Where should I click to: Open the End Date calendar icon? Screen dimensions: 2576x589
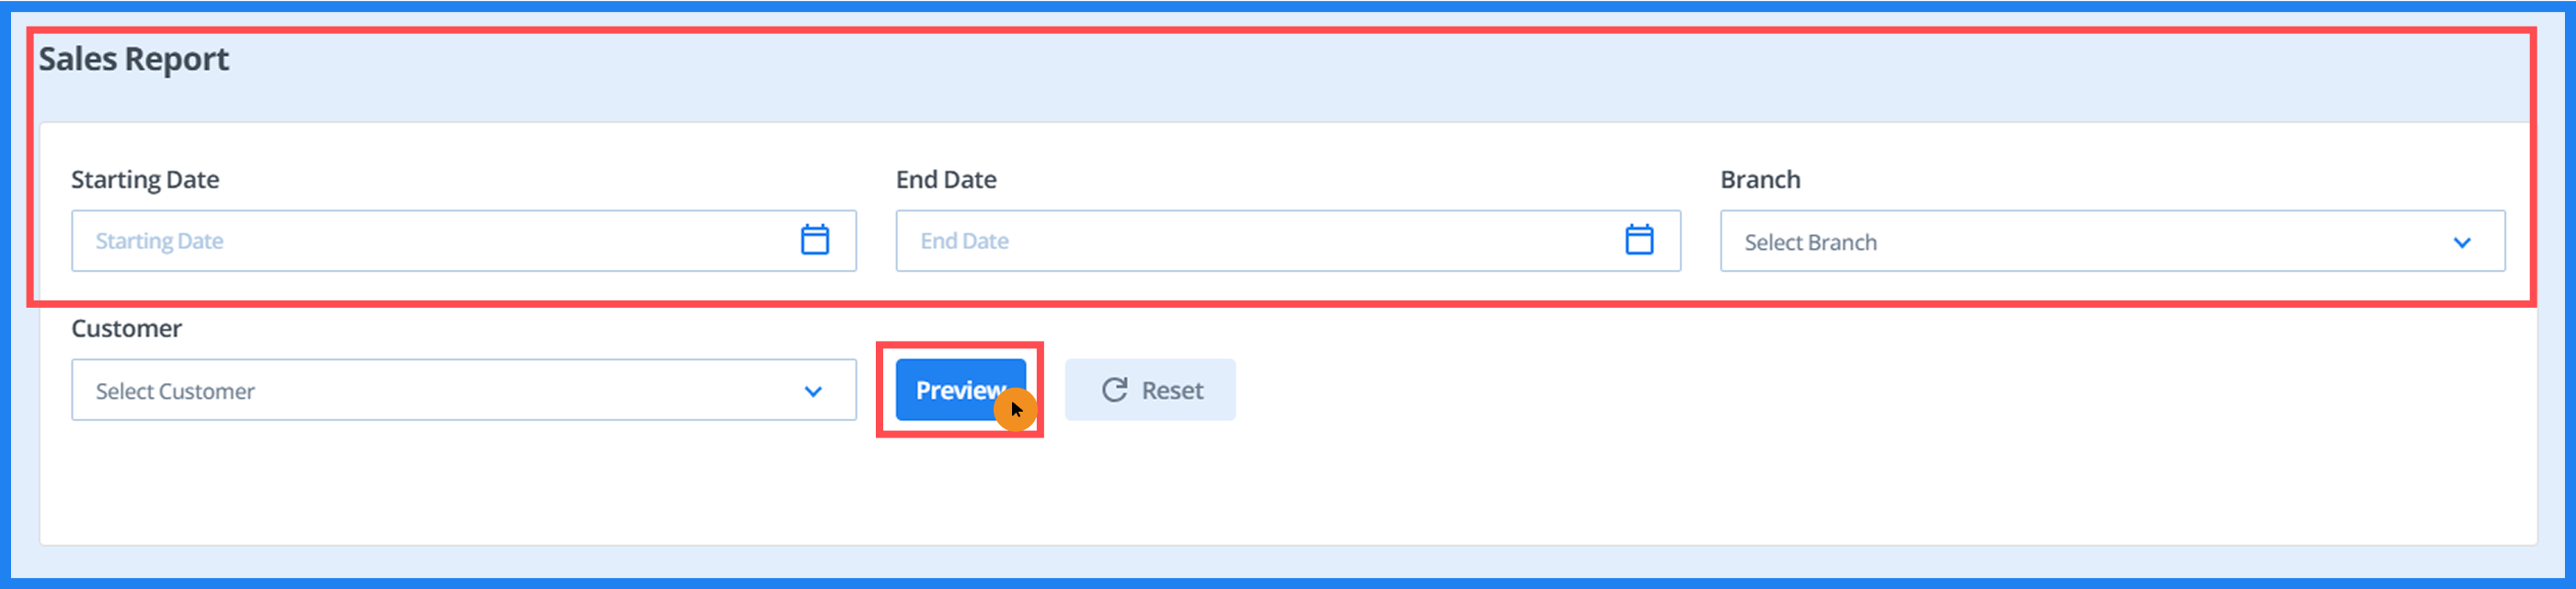[1639, 240]
